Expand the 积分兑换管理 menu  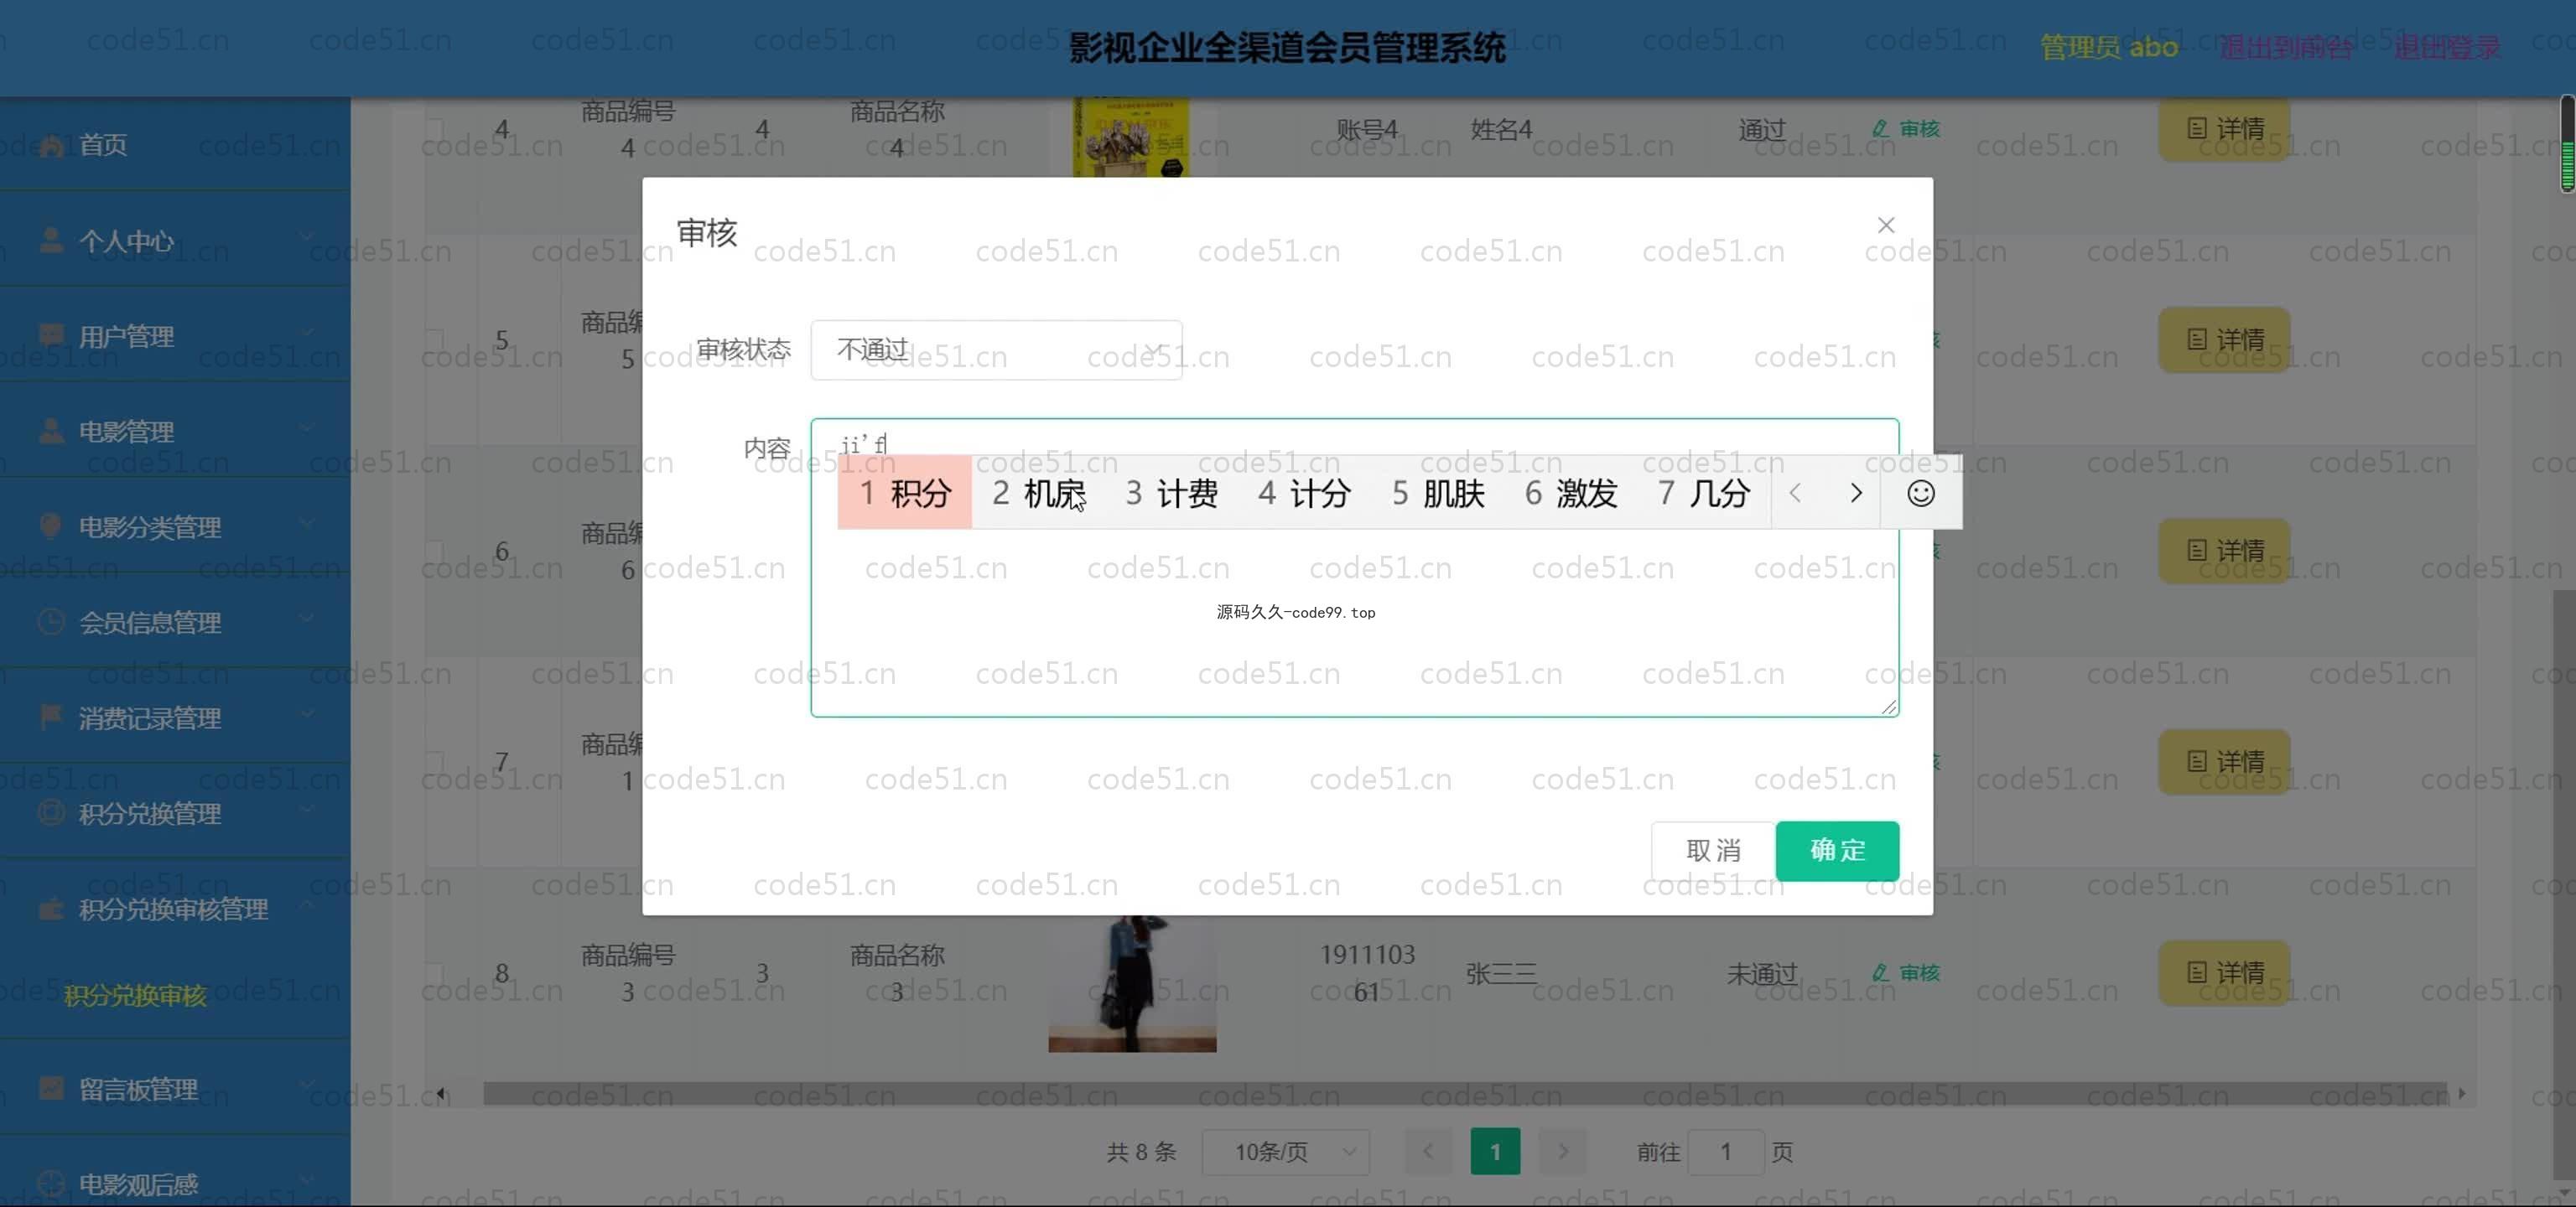pyautogui.click(x=175, y=813)
